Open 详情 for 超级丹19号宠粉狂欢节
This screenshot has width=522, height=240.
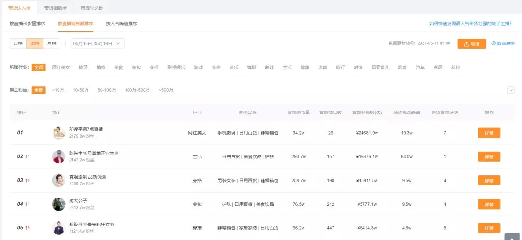[x=489, y=228]
